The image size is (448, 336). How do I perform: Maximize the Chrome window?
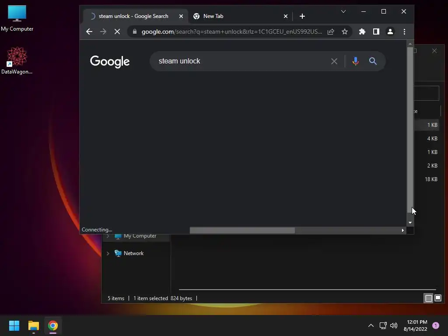click(x=384, y=11)
